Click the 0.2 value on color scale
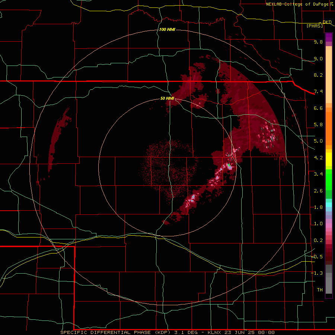 pyautogui.click(x=318, y=240)
